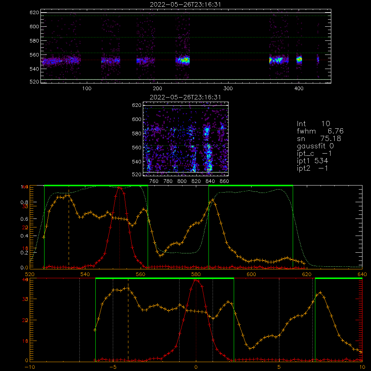The width and height of the screenshot is (371, 371).
Task: Click bright blob near x=400 in top spectrogram
Action: click(x=299, y=59)
